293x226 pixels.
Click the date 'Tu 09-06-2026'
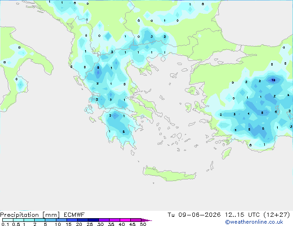(194, 215)
